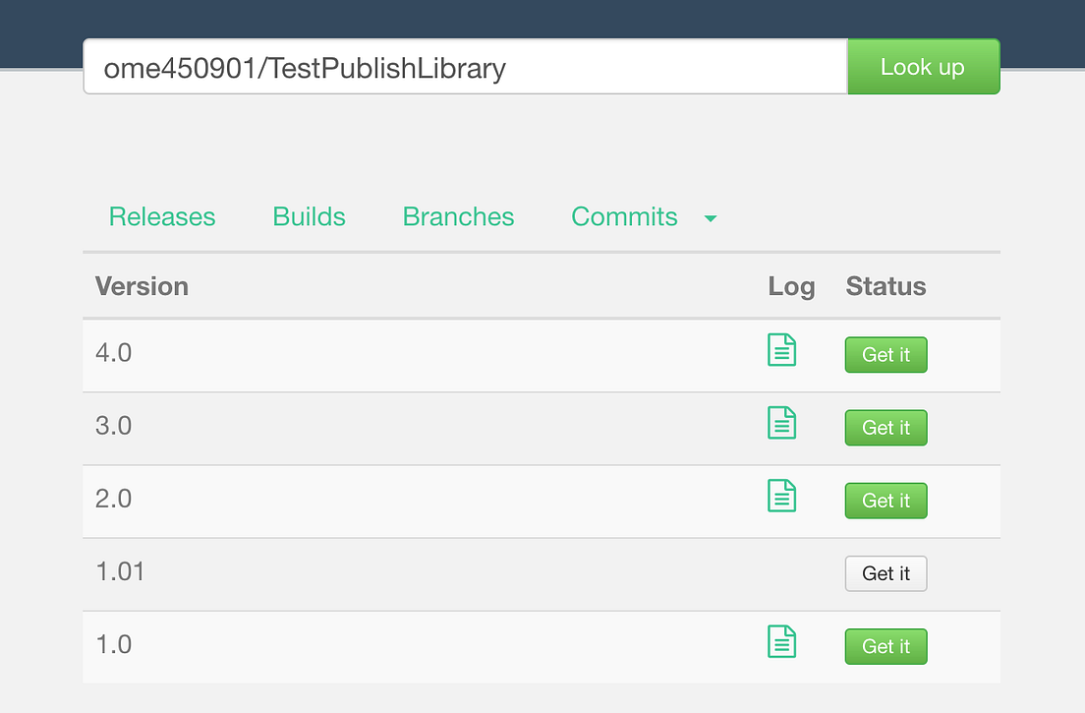
Task: Switch to the Builds tab
Action: [309, 216]
